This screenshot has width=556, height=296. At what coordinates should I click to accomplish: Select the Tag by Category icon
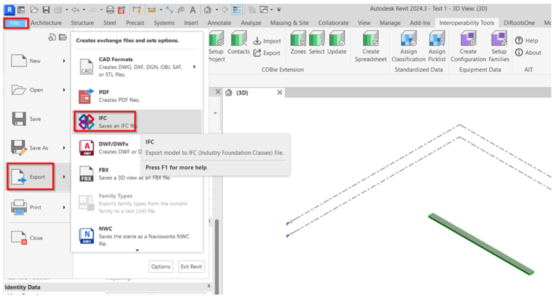tap(181, 10)
